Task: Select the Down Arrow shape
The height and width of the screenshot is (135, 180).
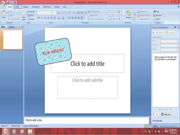Action: pos(114,19)
